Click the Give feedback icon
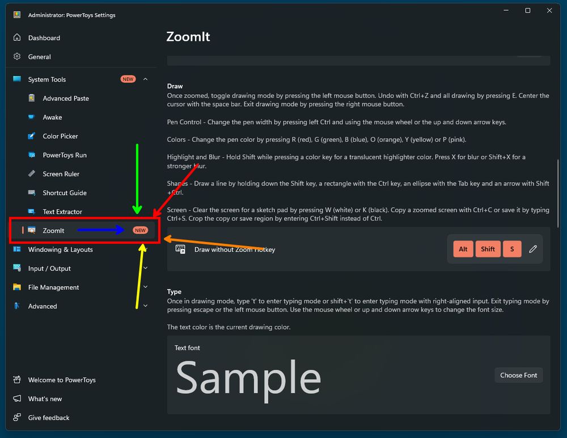 (x=17, y=417)
